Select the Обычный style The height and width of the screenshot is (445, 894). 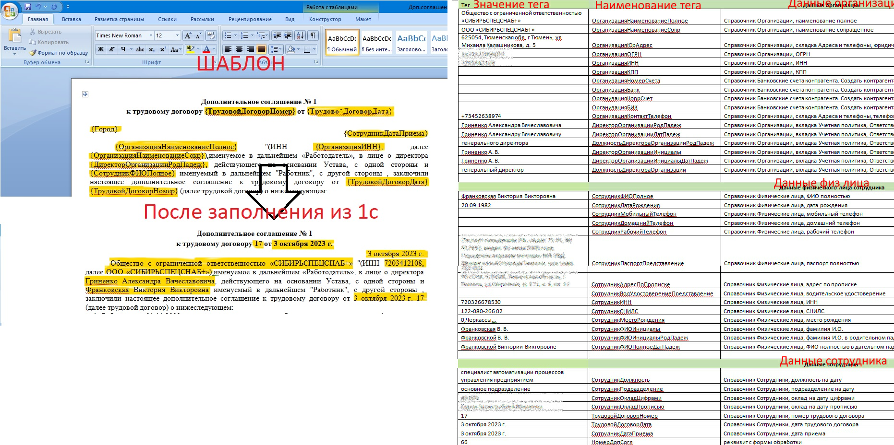(342, 42)
